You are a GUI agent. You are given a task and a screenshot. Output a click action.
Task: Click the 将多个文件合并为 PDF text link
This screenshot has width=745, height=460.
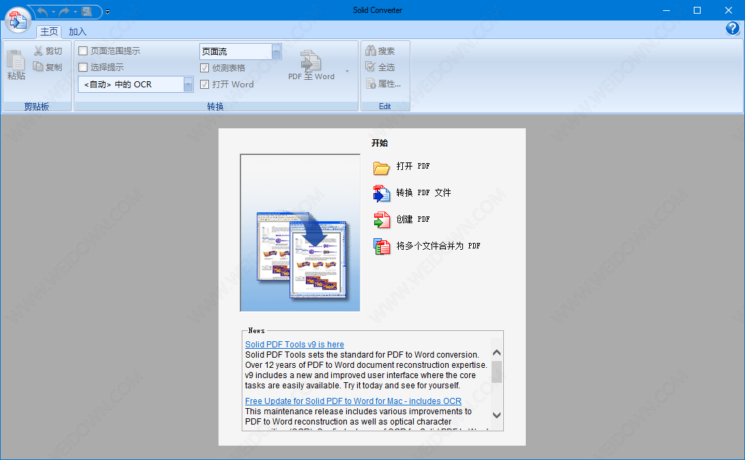click(438, 246)
